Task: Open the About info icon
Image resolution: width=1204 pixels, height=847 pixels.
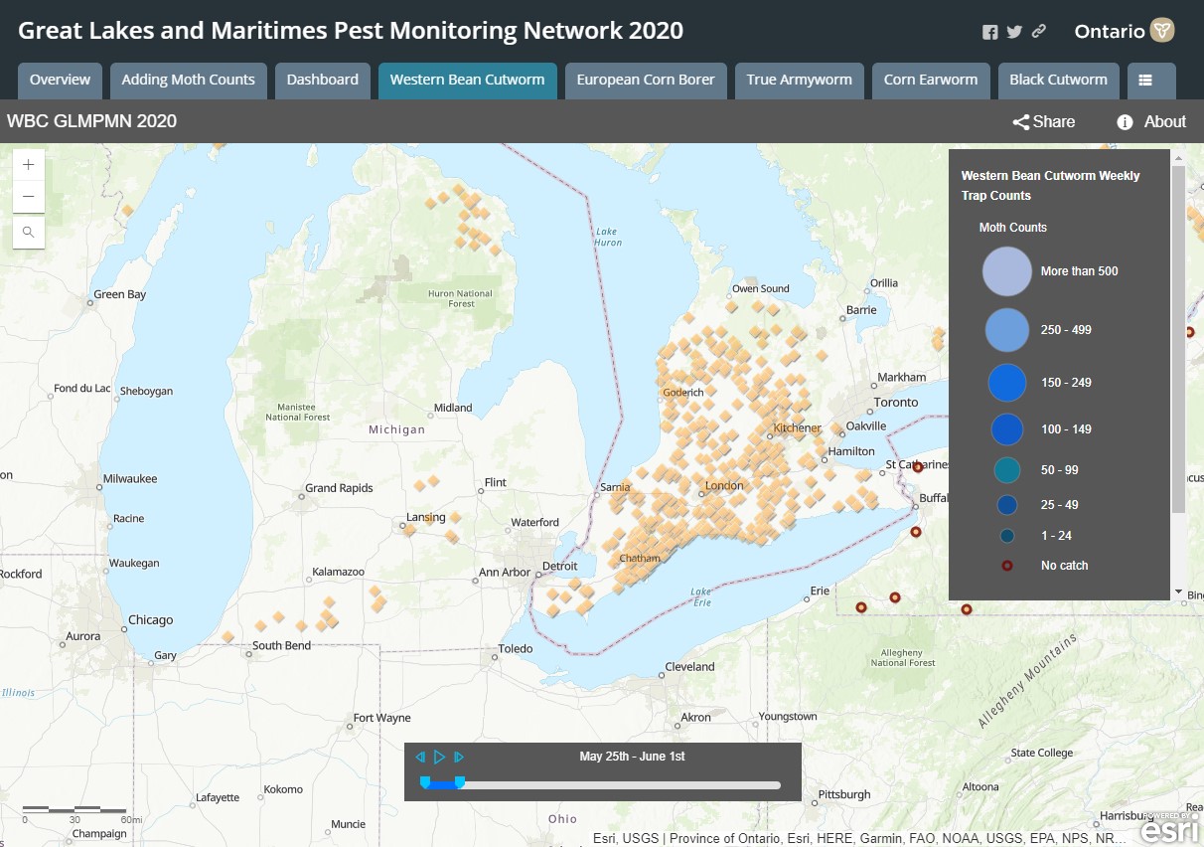Action: [x=1124, y=122]
